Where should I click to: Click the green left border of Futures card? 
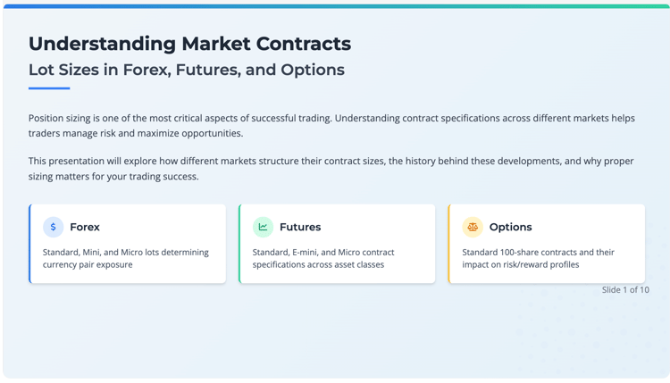[239, 244]
